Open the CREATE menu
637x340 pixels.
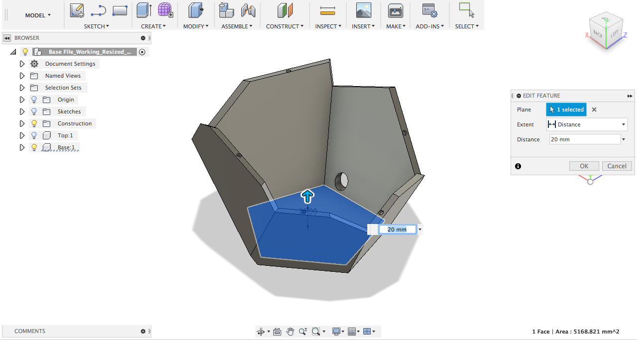[153, 26]
